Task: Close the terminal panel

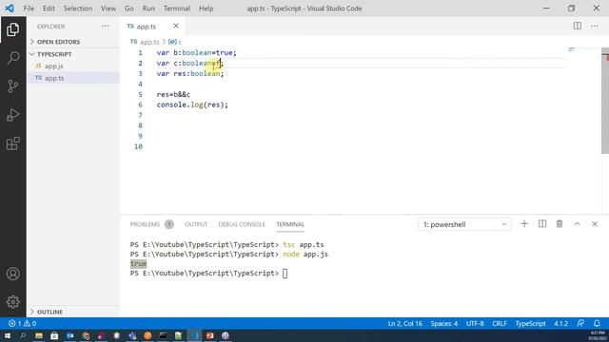Action: 595,224
